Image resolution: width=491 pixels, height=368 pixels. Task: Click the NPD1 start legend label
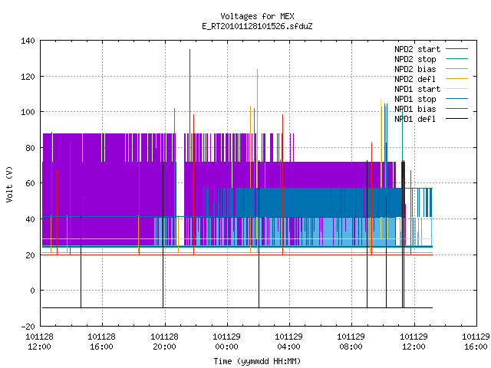pos(417,89)
